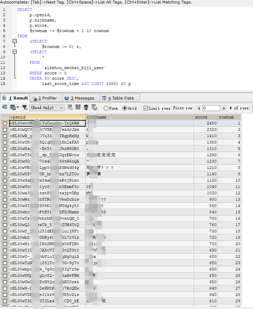
Task: Switch to the 3 Messages tab
Action: (x=81, y=98)
